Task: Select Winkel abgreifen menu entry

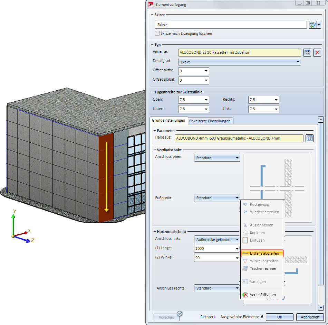Action: pyautogui.click(x=262, y=261)
